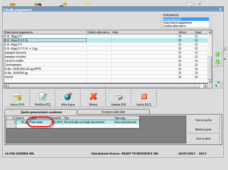Click the 18/07/2013 date in status bar
Image resolution: width=228 pixels, height=170 pixels.
(x=187, y=154)
